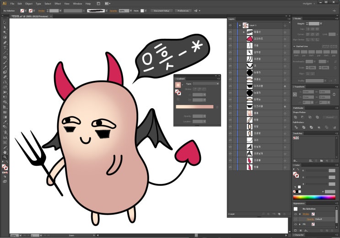Select the Pencil tool

5,67
